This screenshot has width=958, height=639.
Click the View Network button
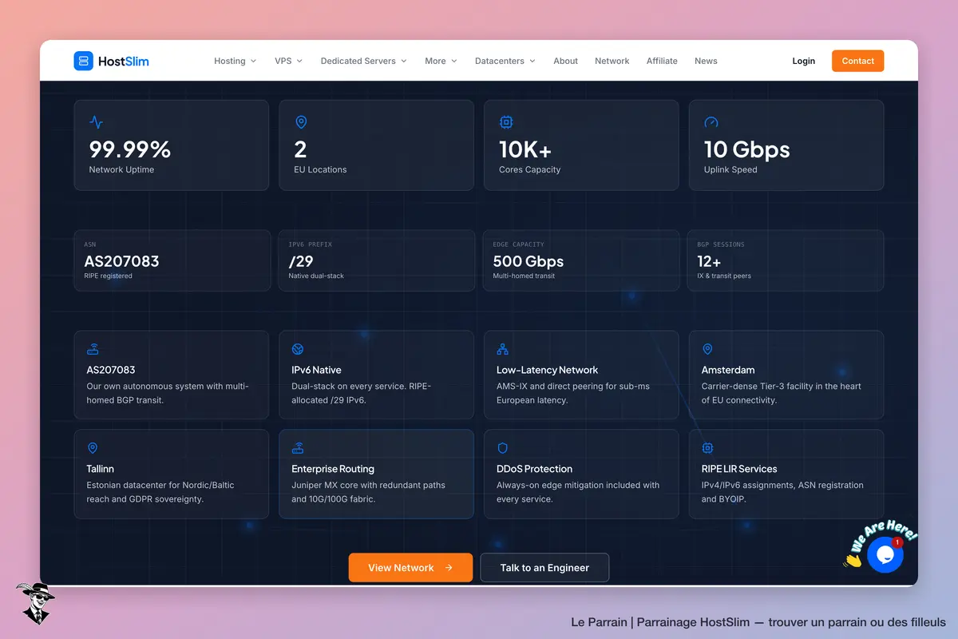pyautogui.click(x=410, y=568)
